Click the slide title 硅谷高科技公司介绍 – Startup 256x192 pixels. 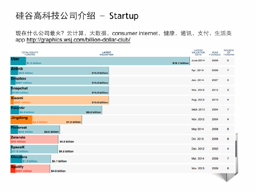coord(77,16)
